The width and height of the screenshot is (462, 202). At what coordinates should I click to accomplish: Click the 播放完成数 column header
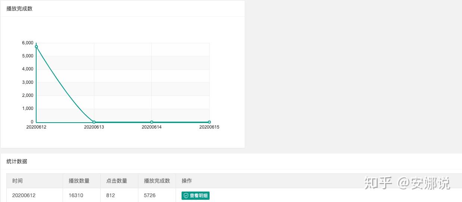click(157, 181)
